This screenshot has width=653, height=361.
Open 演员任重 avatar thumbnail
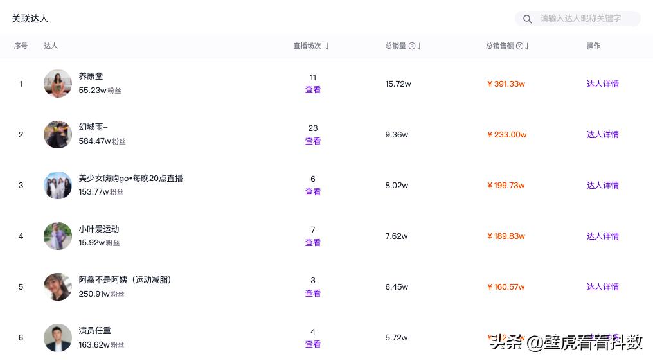[x=58, y=338]
